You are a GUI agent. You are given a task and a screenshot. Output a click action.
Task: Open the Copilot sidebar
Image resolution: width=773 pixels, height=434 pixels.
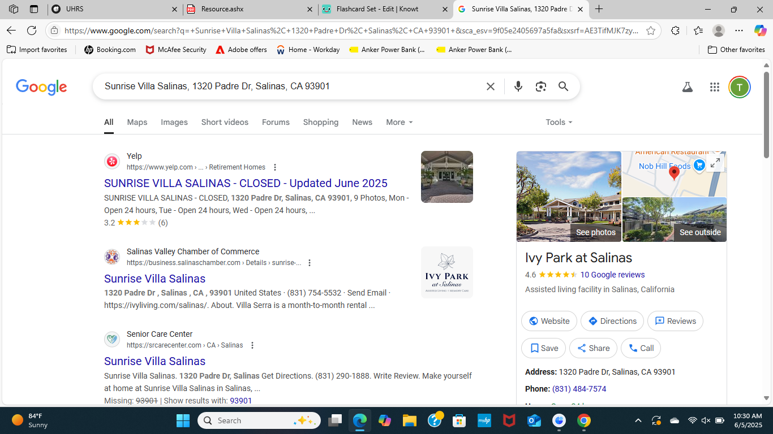pos(760,31)
